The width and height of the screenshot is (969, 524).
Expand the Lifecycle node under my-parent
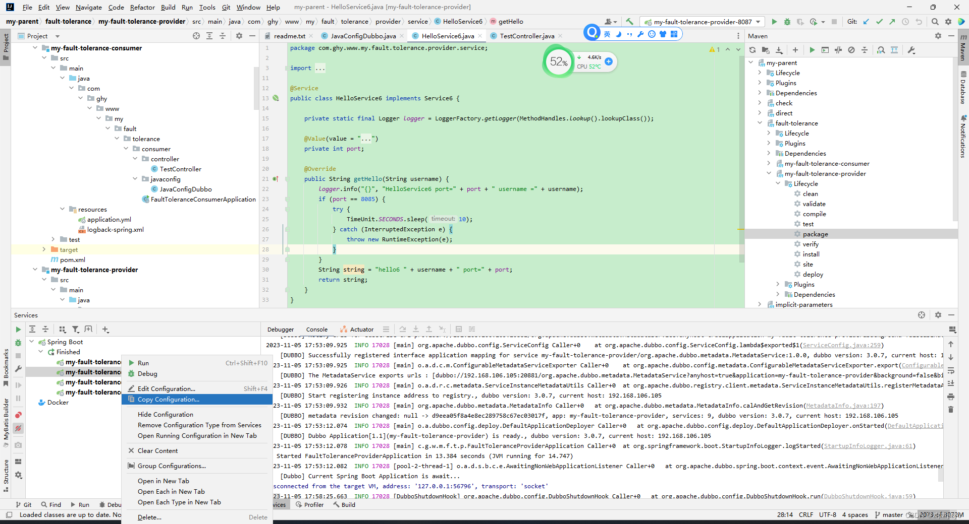click(760, 73)
